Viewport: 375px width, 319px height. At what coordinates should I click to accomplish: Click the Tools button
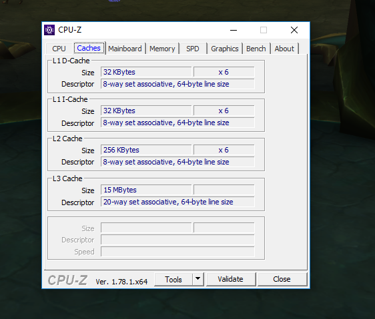[x=173, y=279]
